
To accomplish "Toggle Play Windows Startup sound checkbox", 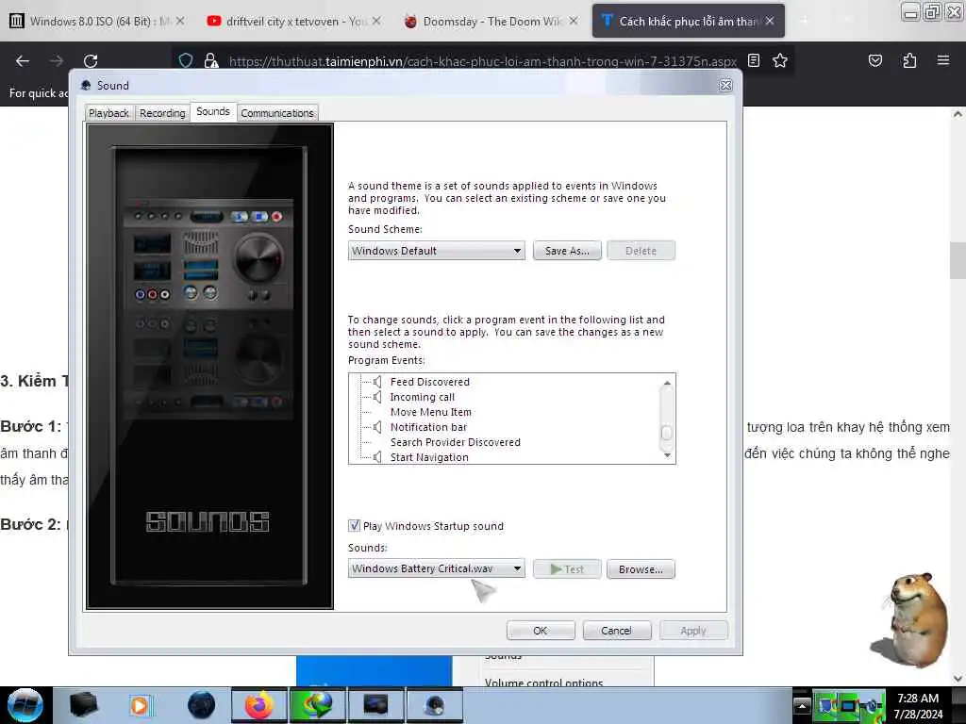I will (355, 525).
